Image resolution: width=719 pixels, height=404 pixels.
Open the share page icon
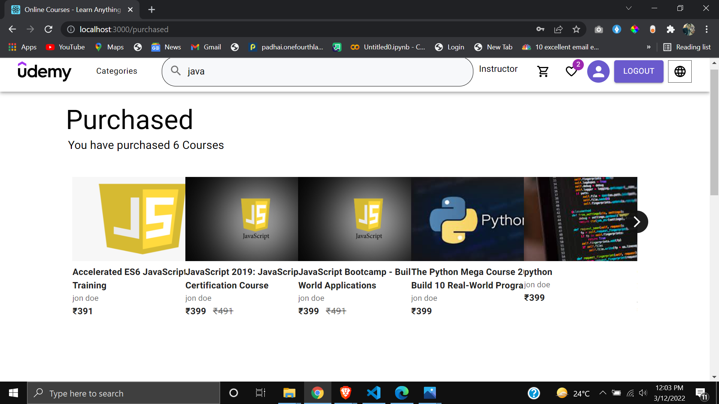click(x=558, y=29)
